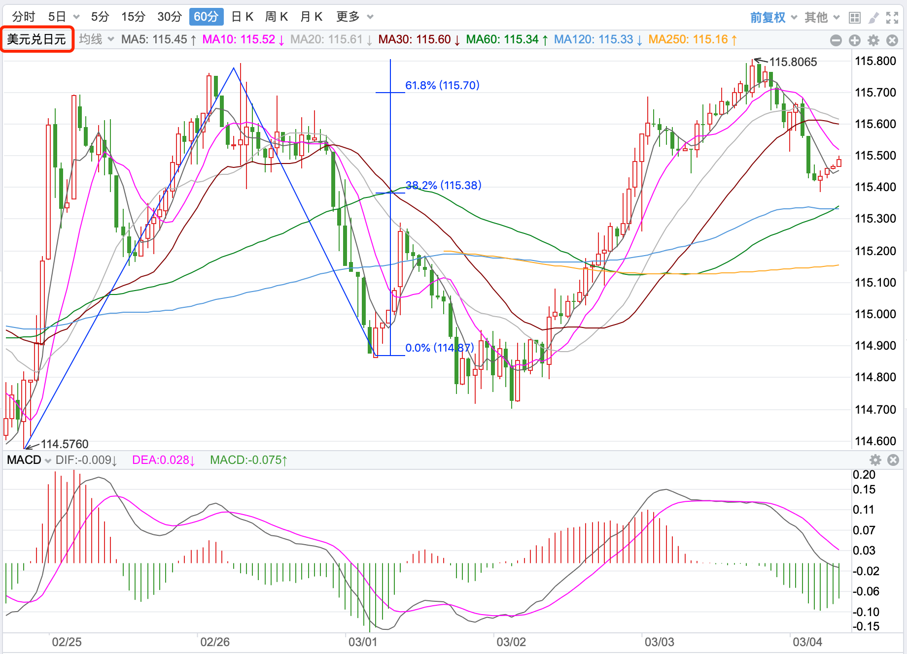Switch to 30分 chart interval
Viewport: 907px width, 654px height.
tap(170, 17)
